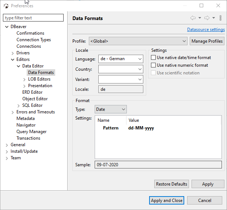Select Connection Types in the tree
This screenshot has height=210, width=227.
click(34, 40)
